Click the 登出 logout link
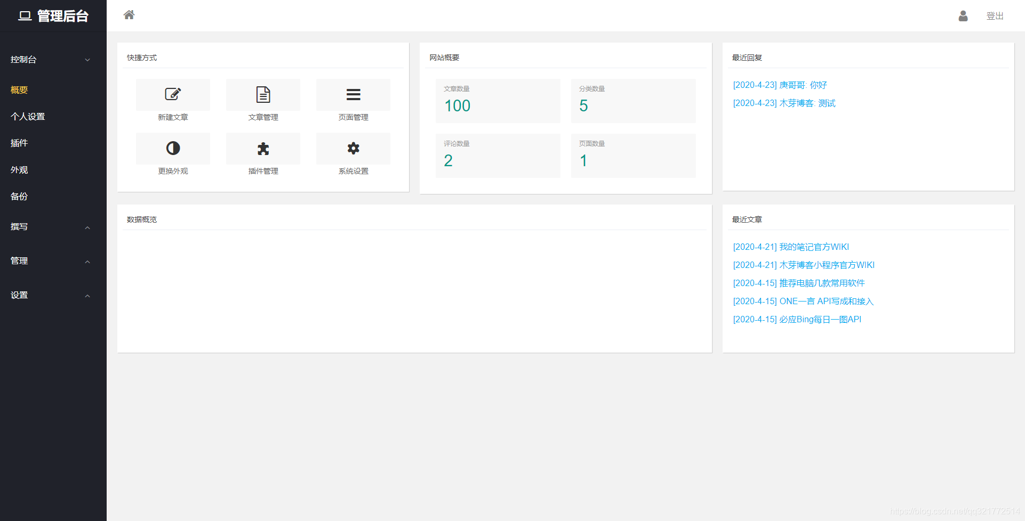This screenshot has width=1025, height=521. [995, 16]
